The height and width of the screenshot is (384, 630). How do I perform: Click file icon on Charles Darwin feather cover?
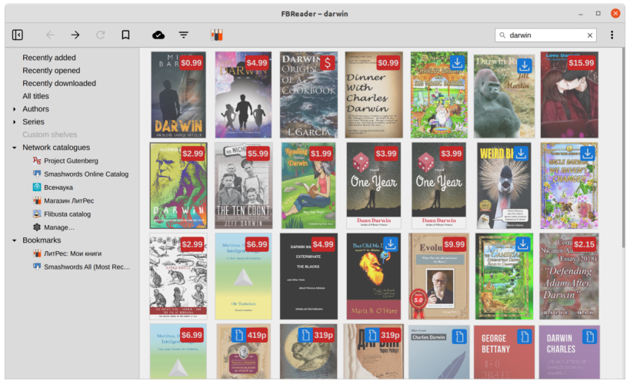tap(458, 336)
